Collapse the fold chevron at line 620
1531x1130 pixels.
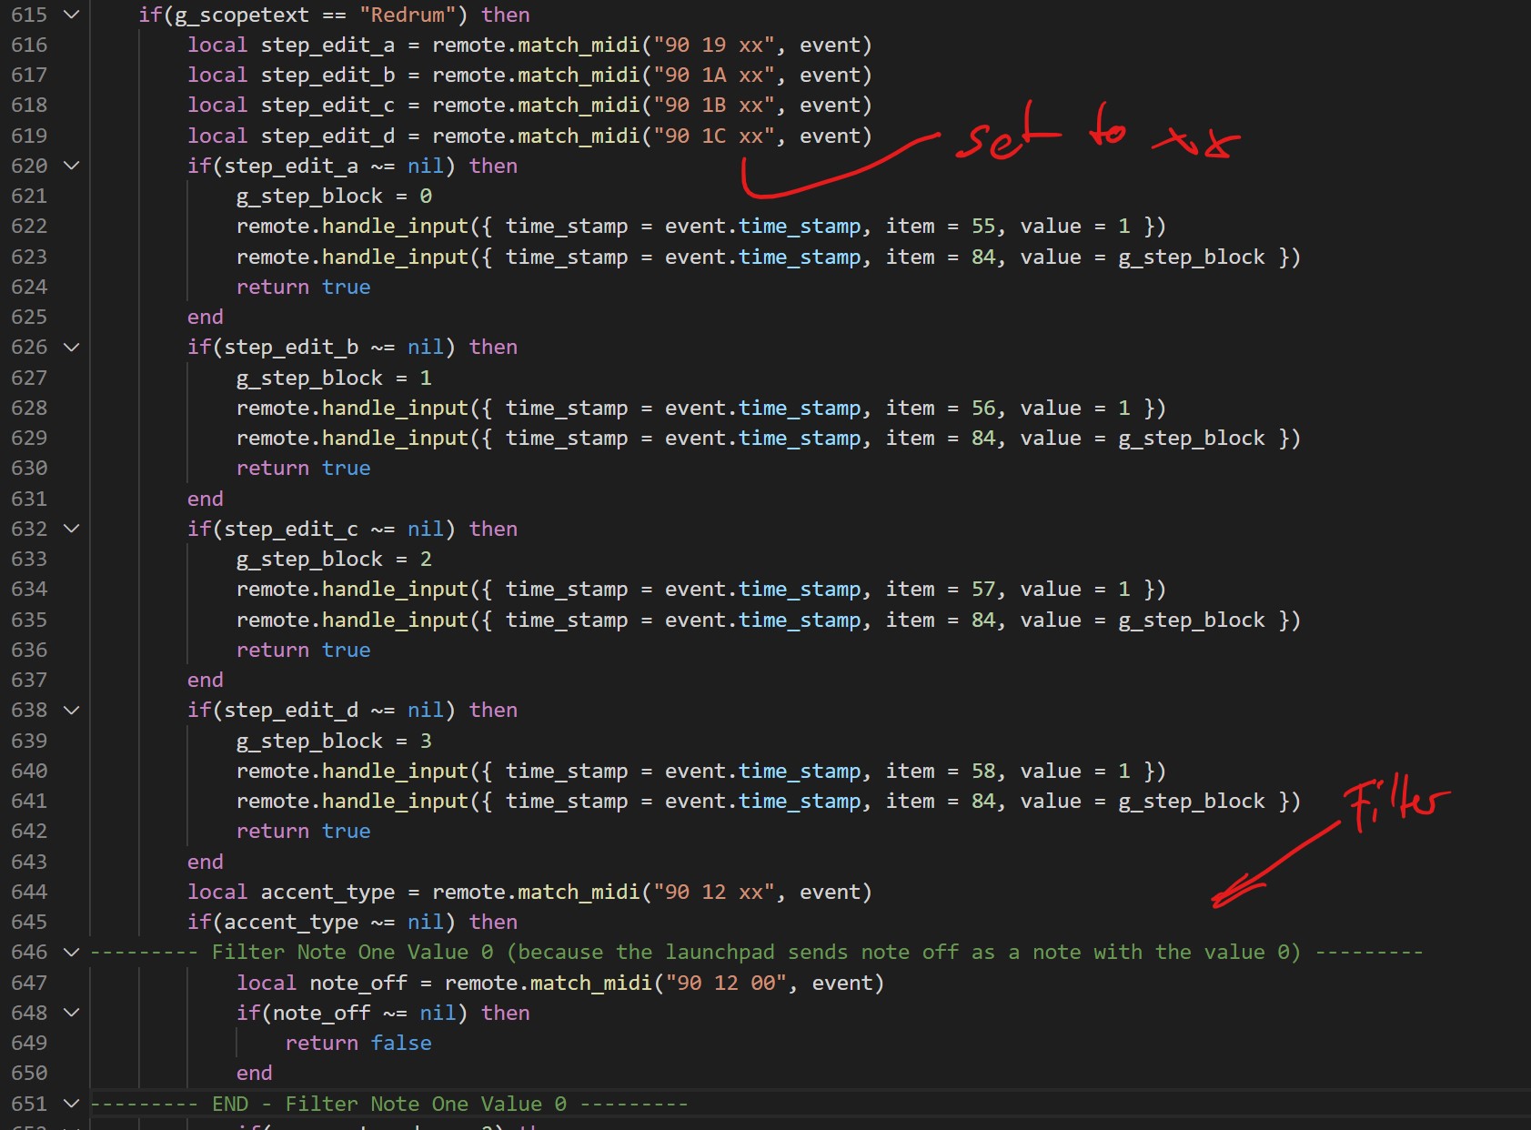[72, 166]
